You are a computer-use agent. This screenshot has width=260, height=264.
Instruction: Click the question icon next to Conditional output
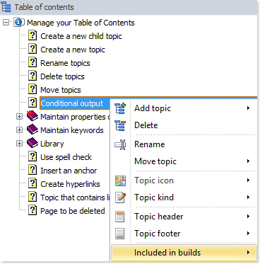(x=32, y=103)
